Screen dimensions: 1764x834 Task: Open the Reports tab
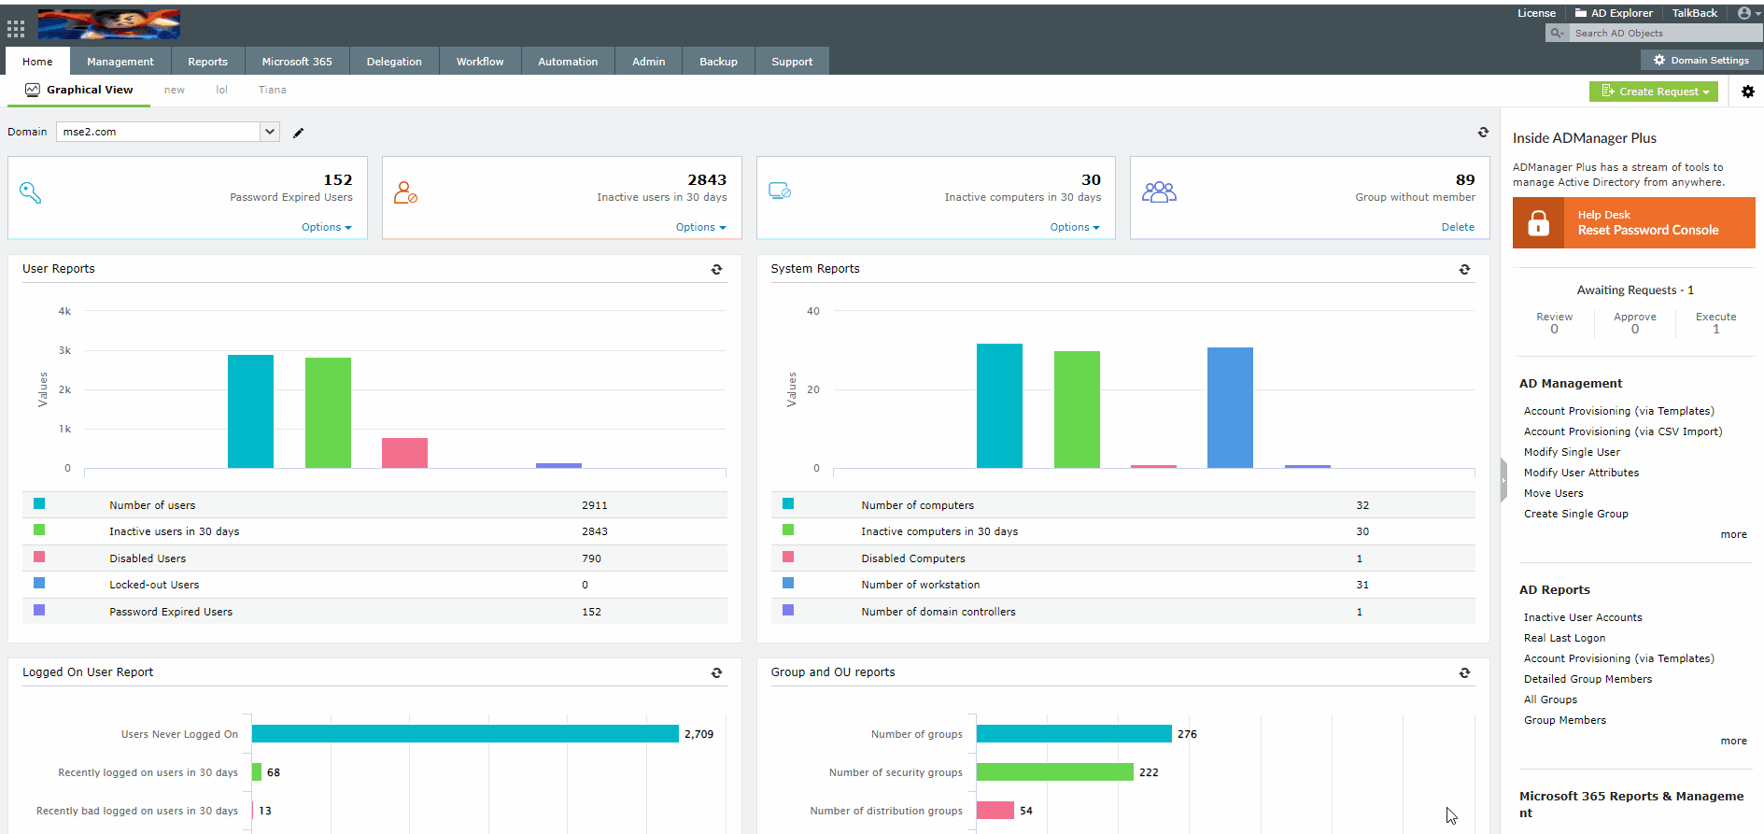tap(207, 62)
